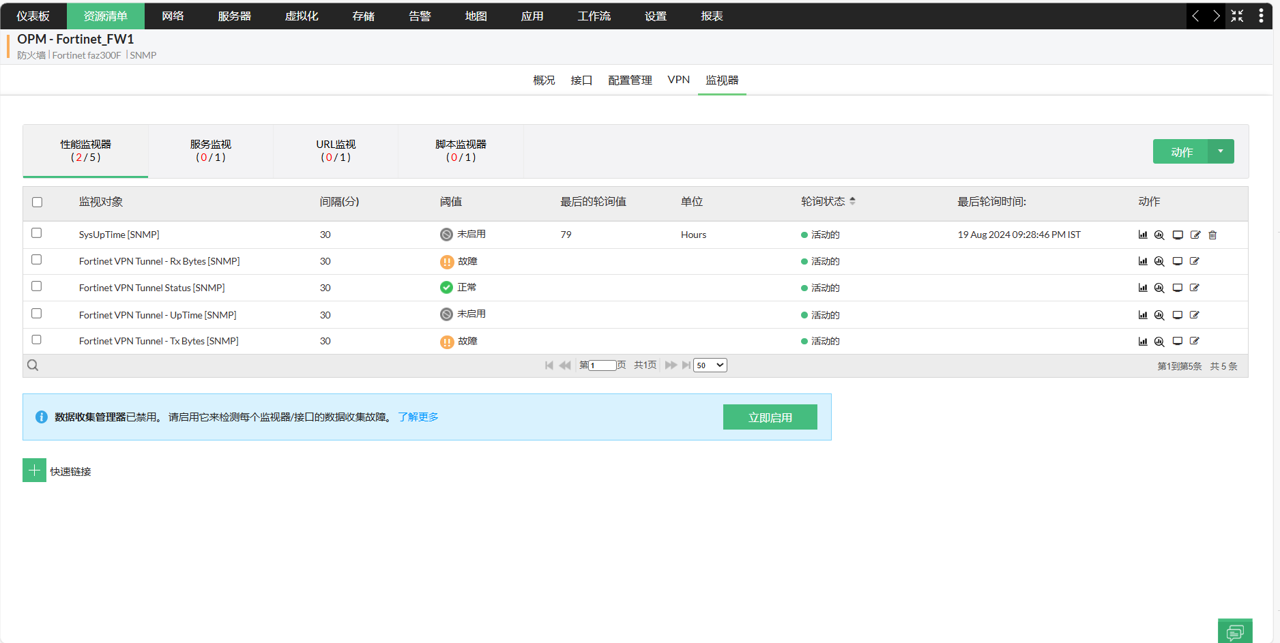Open the chat icon at bottom right
Viewport: 1280px width, 643px height.
click(x=1235, y=632)
